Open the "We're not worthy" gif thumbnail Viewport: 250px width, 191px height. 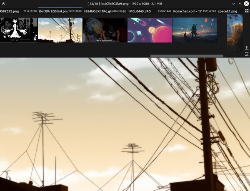point(105,30)
